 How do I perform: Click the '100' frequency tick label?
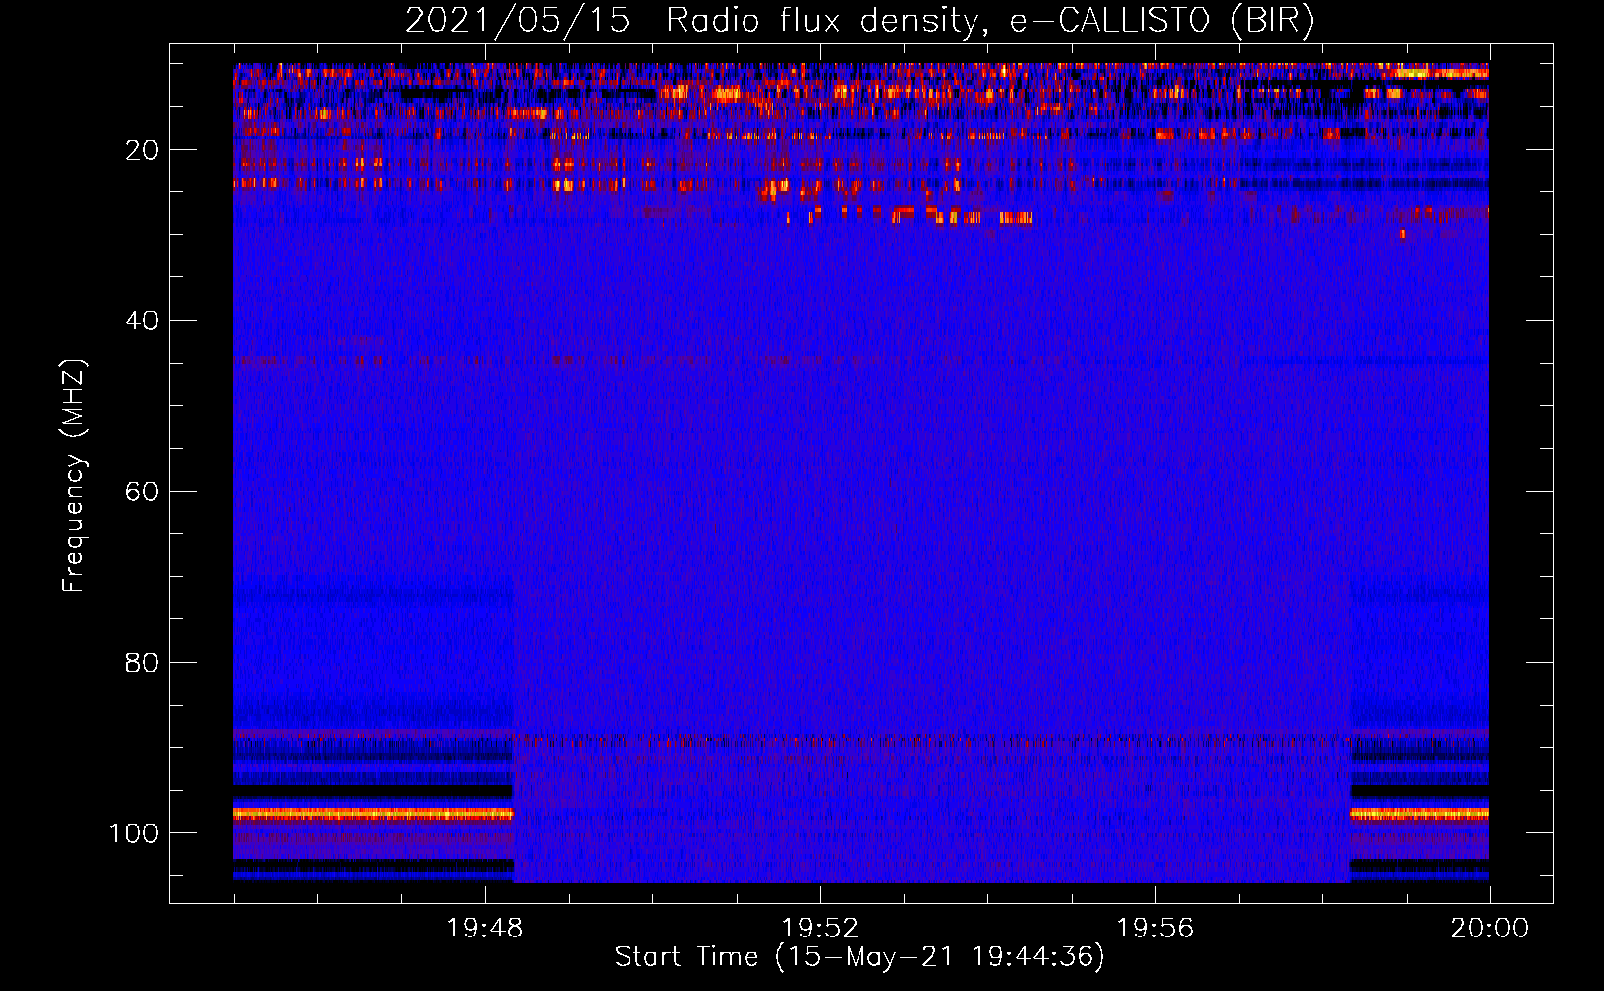coord(134,833)
